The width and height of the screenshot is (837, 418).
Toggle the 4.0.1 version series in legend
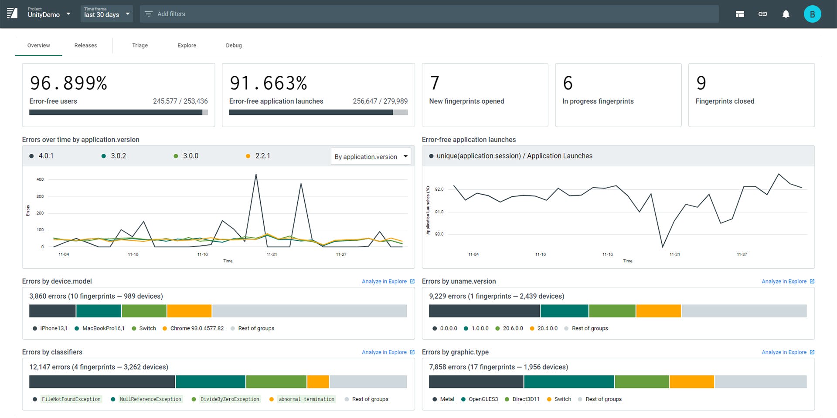42,156
